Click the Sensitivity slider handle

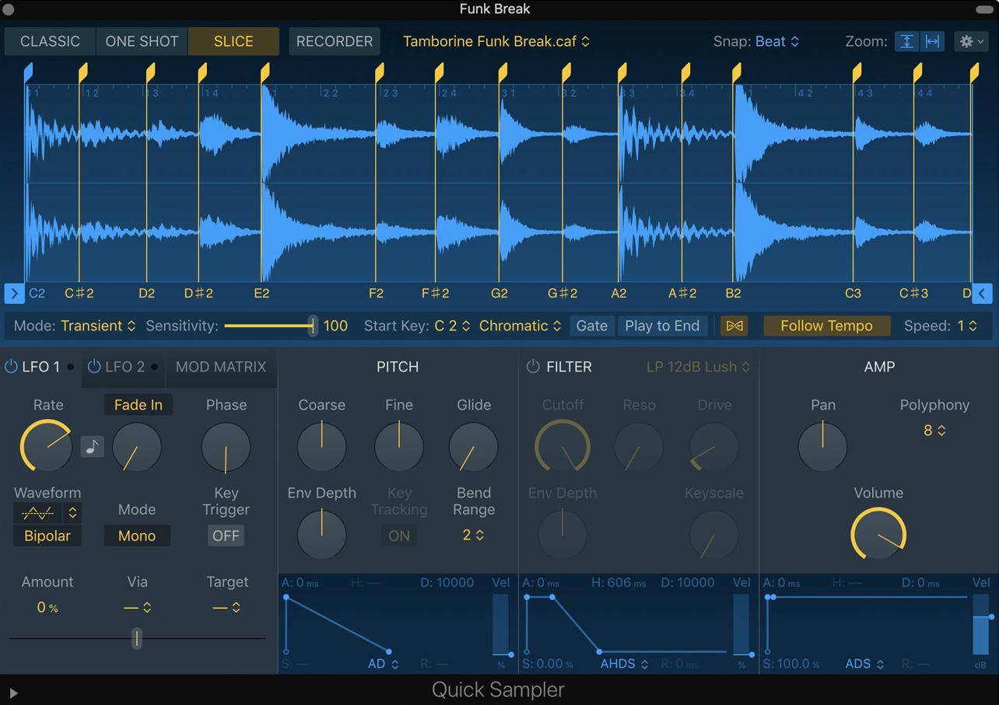click(x=312, y=326)
